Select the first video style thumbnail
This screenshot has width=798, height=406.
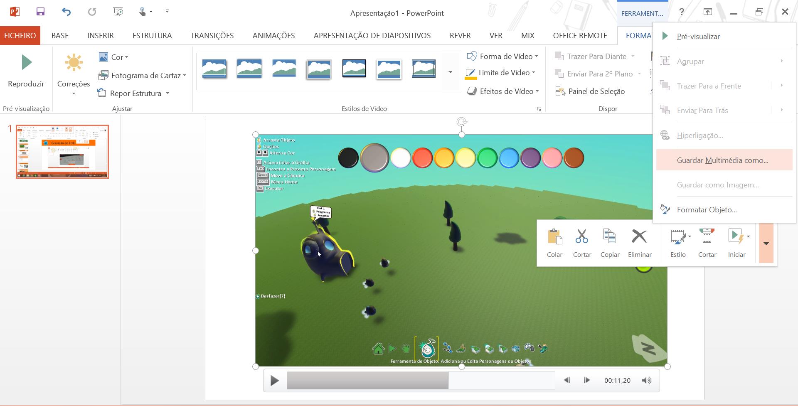point(214,69)
